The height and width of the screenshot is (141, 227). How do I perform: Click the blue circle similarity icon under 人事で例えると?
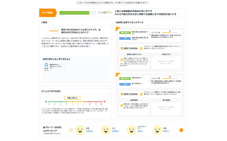pyautogui.click(x=46, y=65)
